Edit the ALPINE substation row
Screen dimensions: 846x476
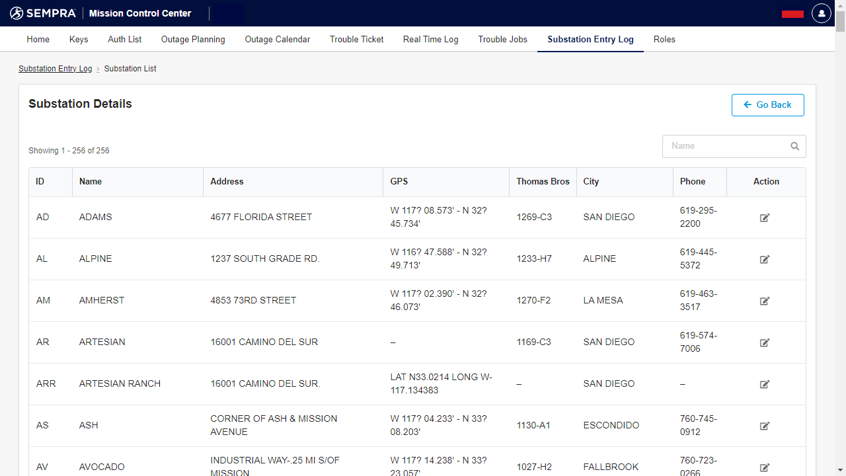click(x=765, y=259)
